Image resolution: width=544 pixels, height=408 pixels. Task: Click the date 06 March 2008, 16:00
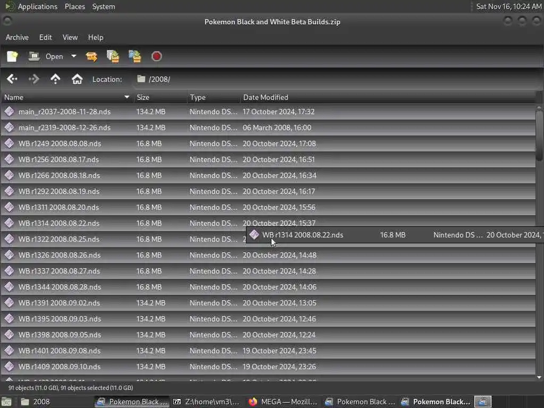(x=277, y=127)
